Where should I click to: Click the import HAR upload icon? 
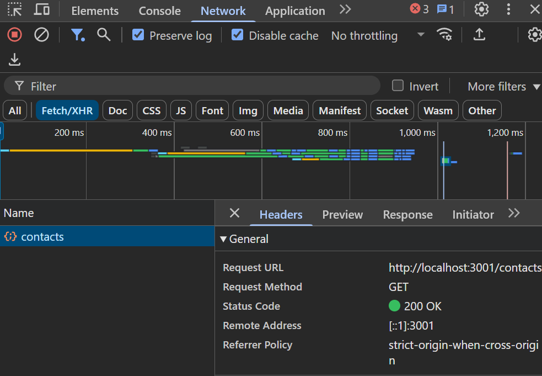480,35
